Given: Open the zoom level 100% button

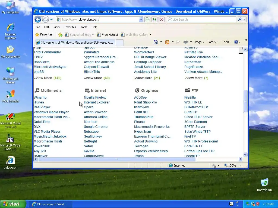Looking at the screenshot, I should coord(230,165).
